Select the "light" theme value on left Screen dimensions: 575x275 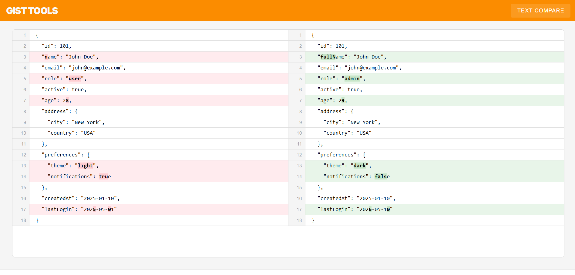[x=85, y=166]
